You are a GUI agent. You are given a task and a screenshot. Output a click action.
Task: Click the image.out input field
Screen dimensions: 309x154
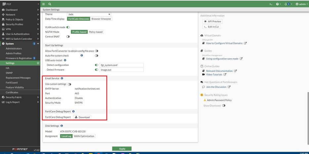click(121, 70)
